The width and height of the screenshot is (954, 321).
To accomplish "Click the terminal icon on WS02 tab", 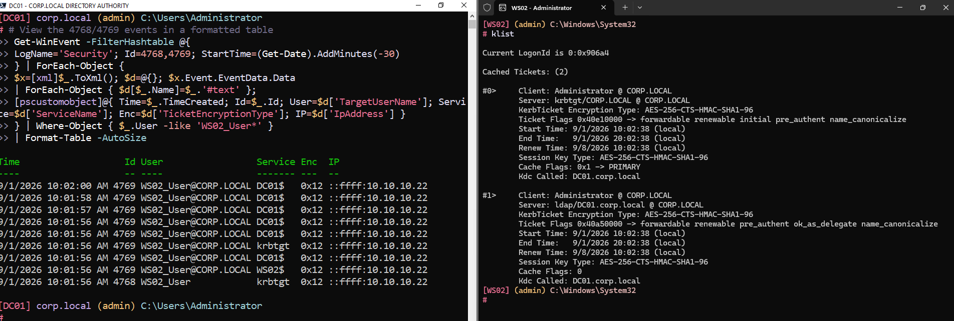I will pyautogui.click(x=503, y=7).
